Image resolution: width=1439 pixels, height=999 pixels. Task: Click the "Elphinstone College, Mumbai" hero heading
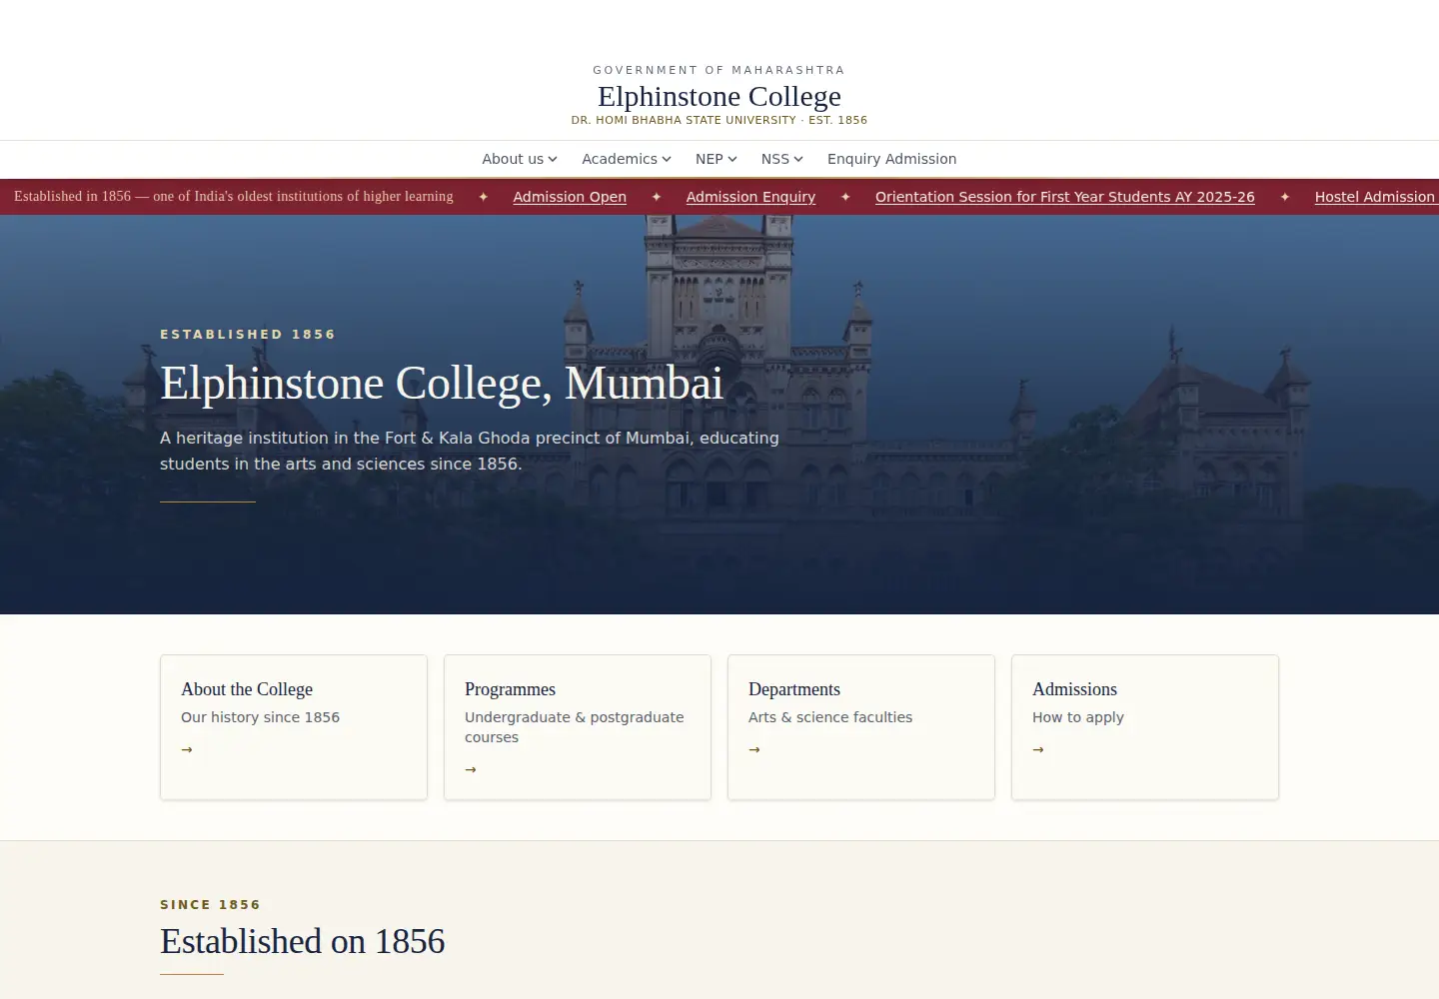[x=442, y=383]
